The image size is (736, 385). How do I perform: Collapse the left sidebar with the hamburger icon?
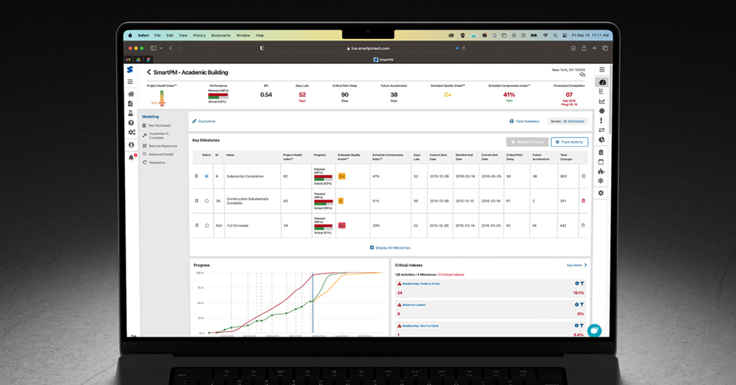point(131,81)
